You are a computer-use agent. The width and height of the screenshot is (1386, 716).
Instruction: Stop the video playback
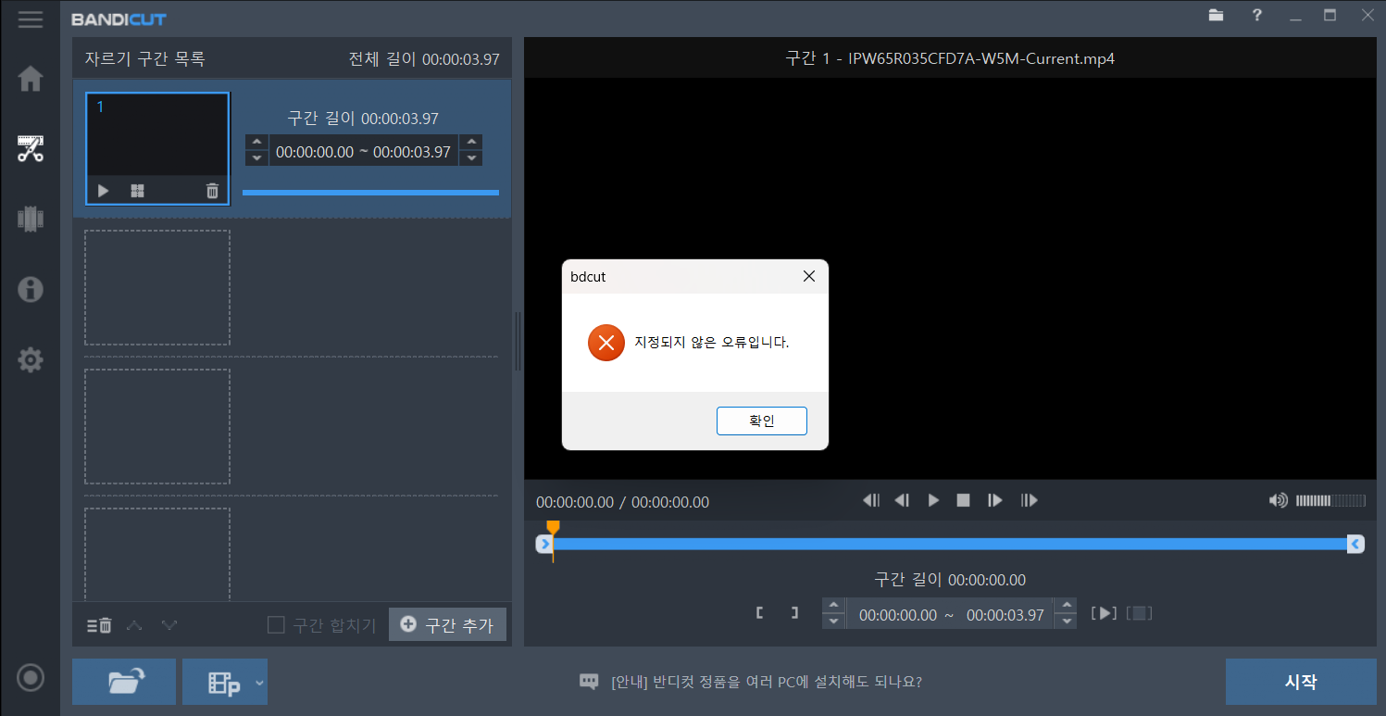pyautogui.click(x=963, y=500)
